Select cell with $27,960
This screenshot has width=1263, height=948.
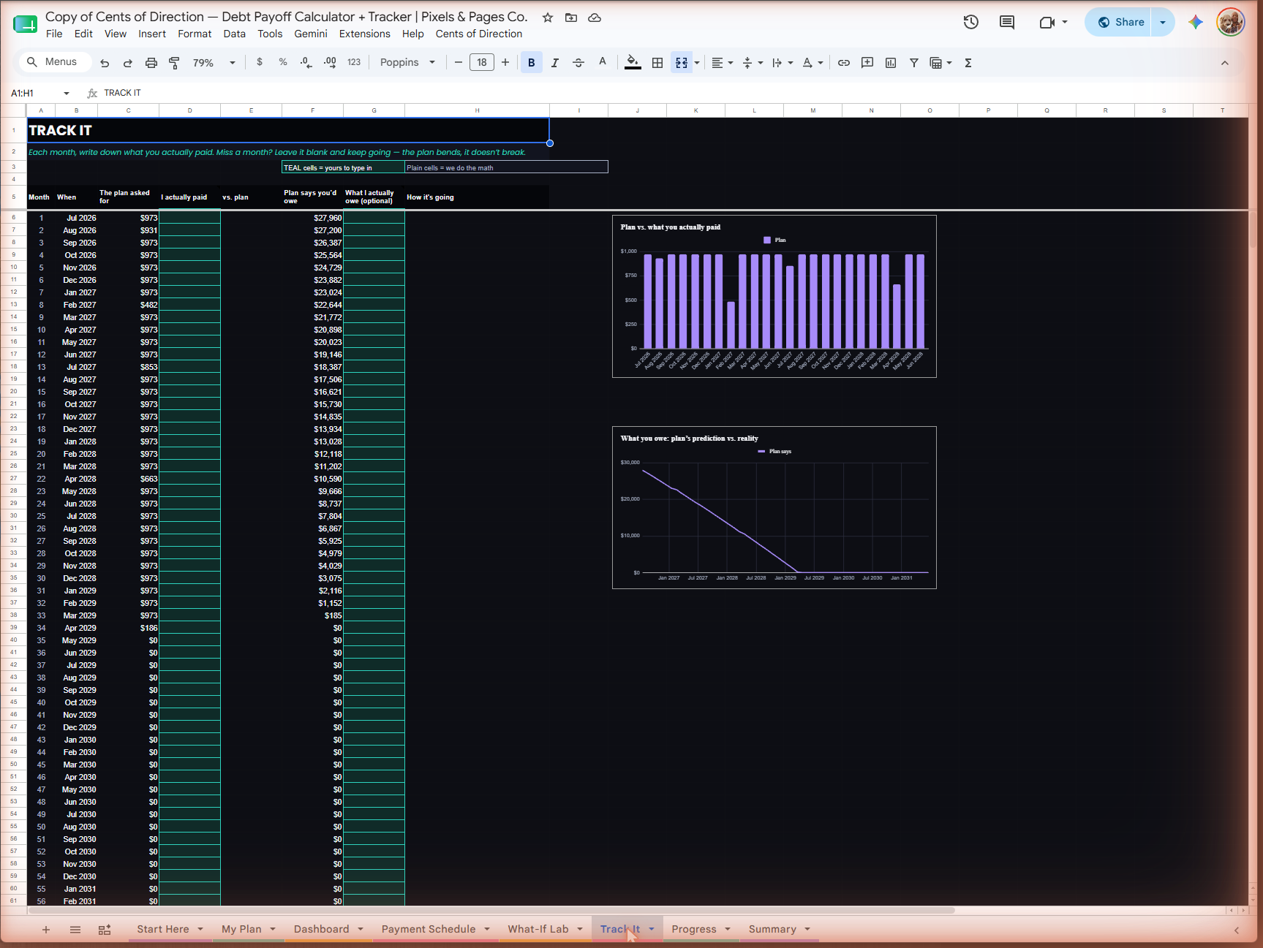[312, 218]
